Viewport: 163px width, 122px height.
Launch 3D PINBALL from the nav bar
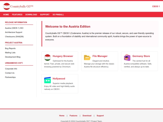58,15
